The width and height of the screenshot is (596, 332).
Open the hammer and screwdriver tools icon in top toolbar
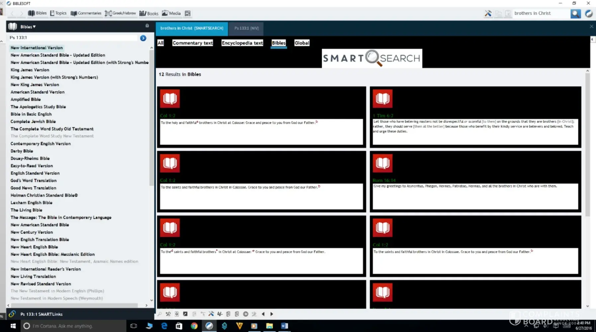(488, 14)
